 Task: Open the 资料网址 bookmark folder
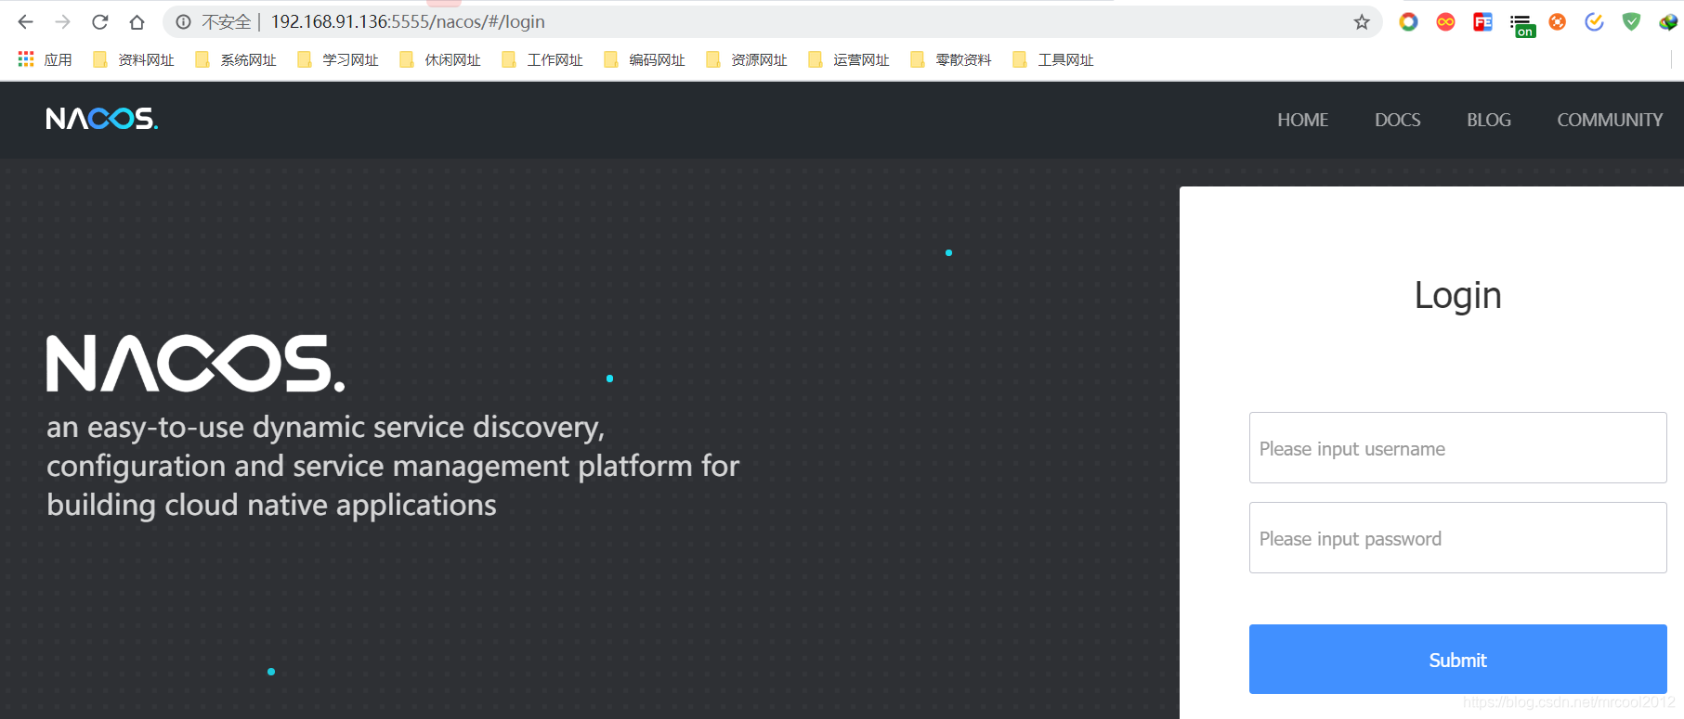134,59
